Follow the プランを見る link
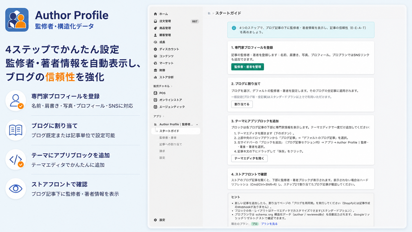 269,224
